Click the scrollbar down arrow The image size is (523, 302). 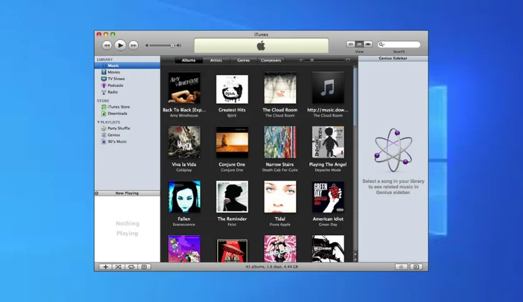(355, 260)
